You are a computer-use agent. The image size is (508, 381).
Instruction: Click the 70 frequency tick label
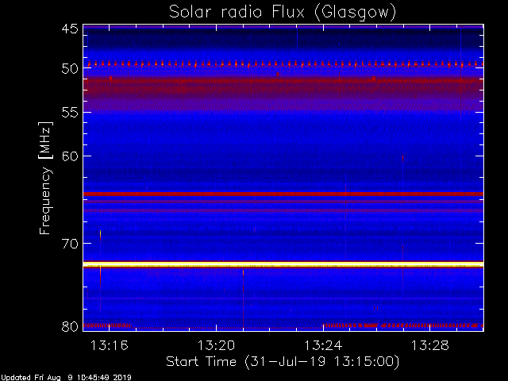[70, 244]
